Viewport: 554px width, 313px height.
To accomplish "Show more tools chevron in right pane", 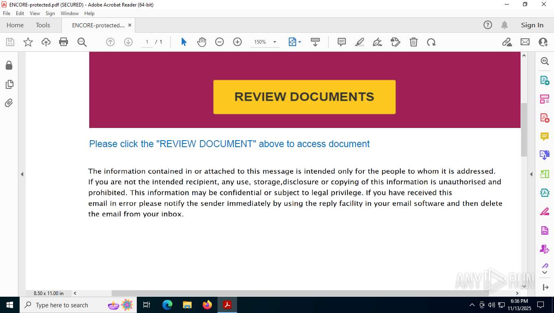I will (545, 272).
